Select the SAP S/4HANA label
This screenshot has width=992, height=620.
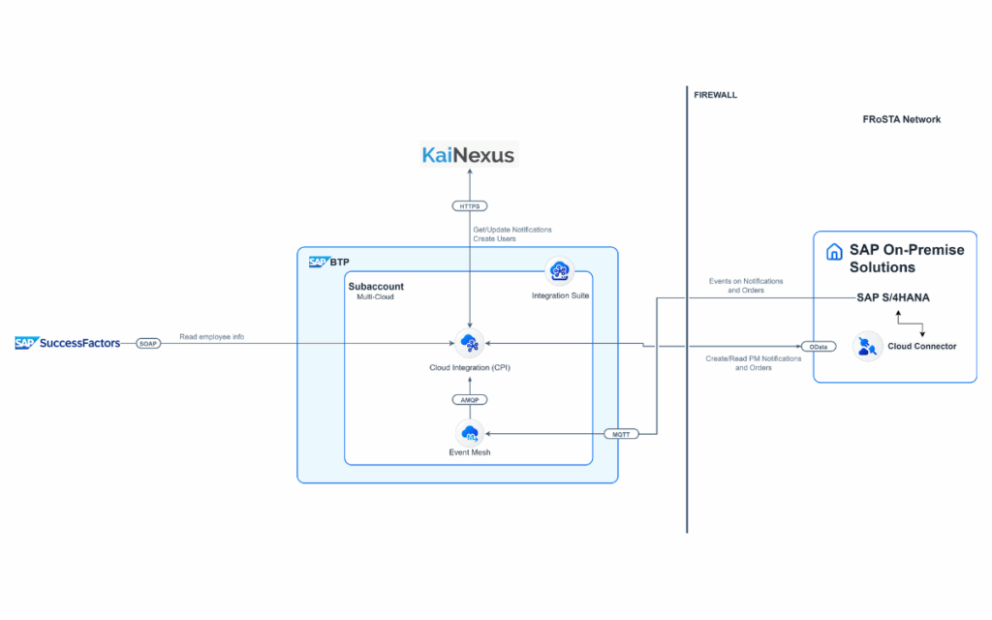(x=893, y=297)
